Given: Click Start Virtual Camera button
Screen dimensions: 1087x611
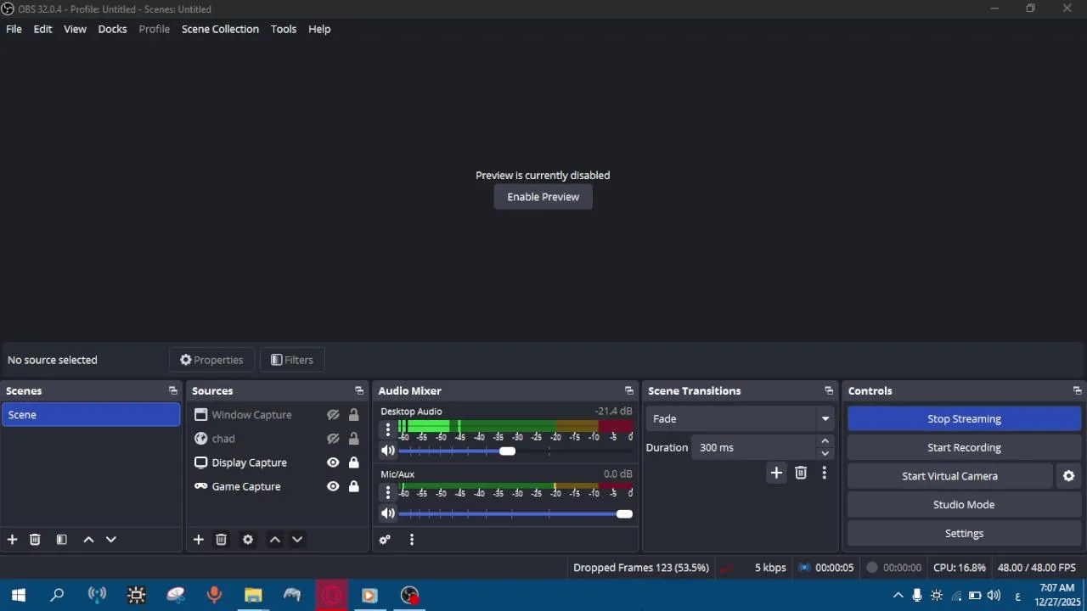Looking at the screenshot, I should click(949, 476).
